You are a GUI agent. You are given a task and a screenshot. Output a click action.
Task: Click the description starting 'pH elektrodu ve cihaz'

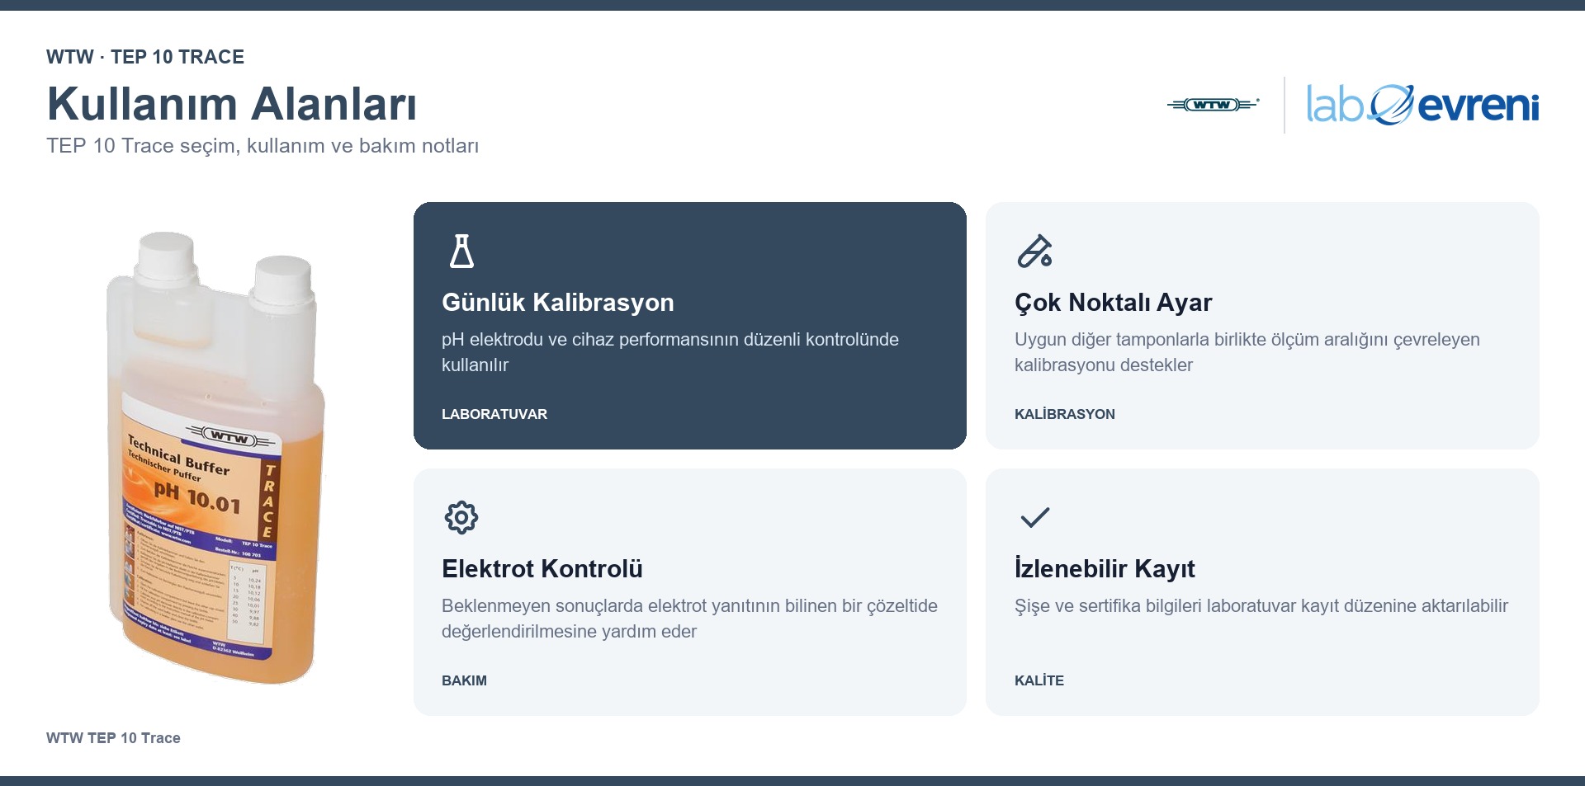tap(670, 352)
